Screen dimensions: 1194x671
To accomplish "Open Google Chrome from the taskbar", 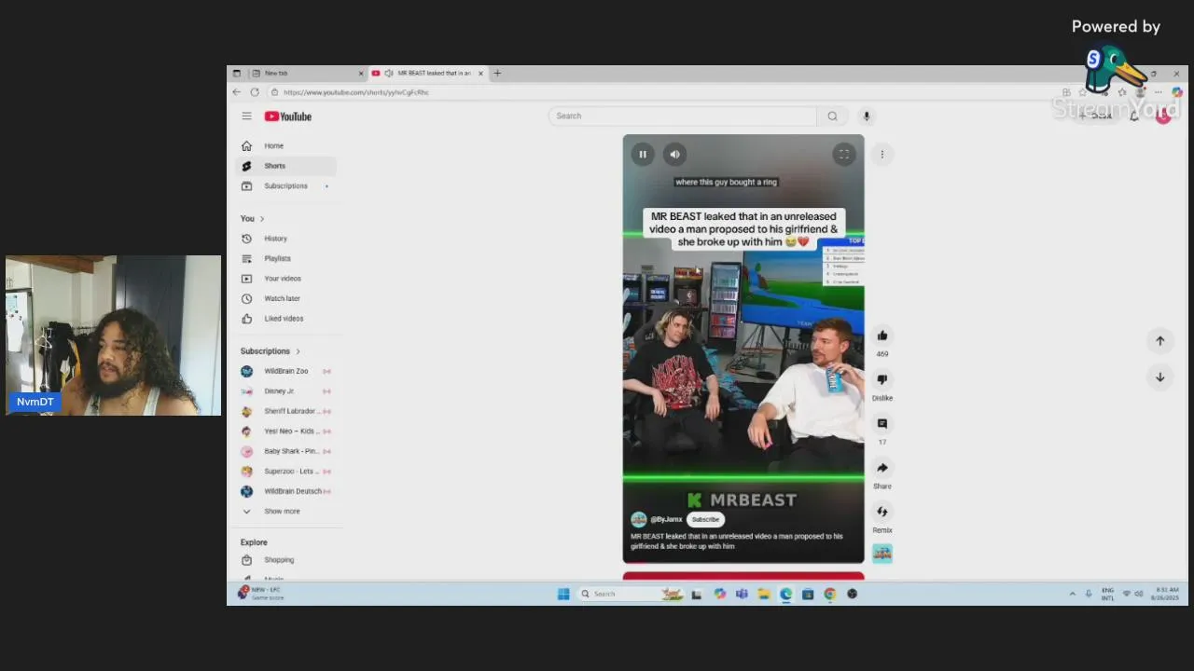I will coord(829,594).
